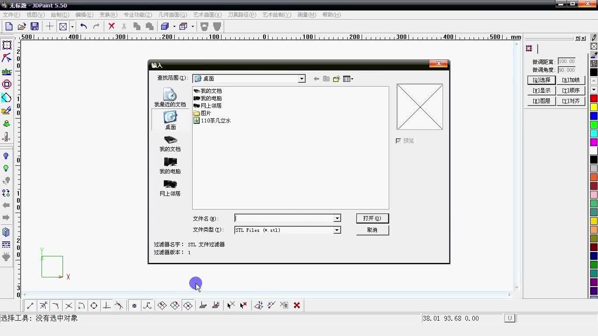The width and height of the screenshot is (598, 336).
Task: Select the abc text tool in left toolbar
Action: [7, 71]
